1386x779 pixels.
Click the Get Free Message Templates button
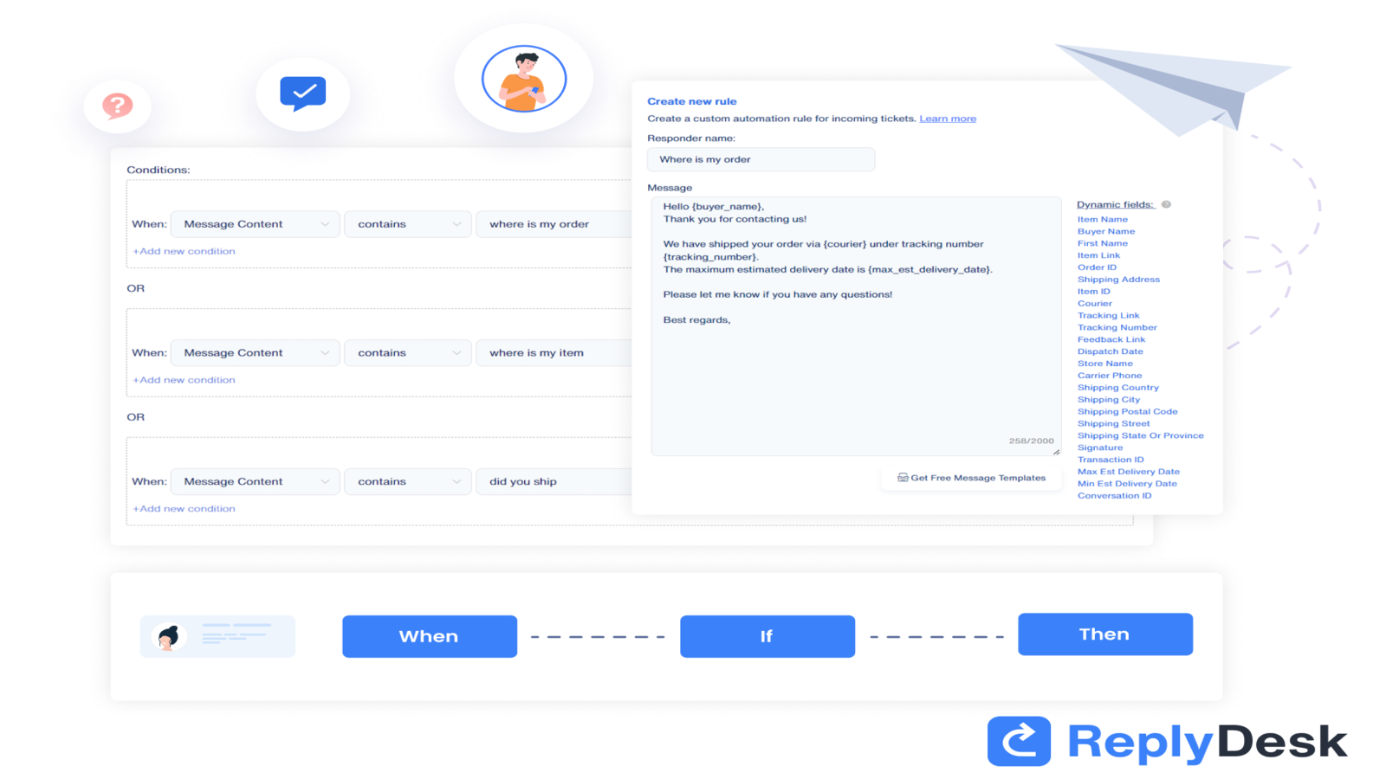point(971,477)
